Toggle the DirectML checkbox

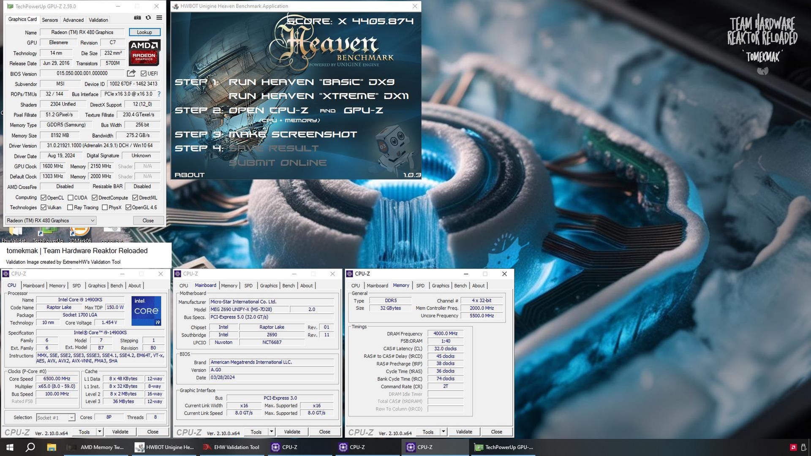coord(135,198)
